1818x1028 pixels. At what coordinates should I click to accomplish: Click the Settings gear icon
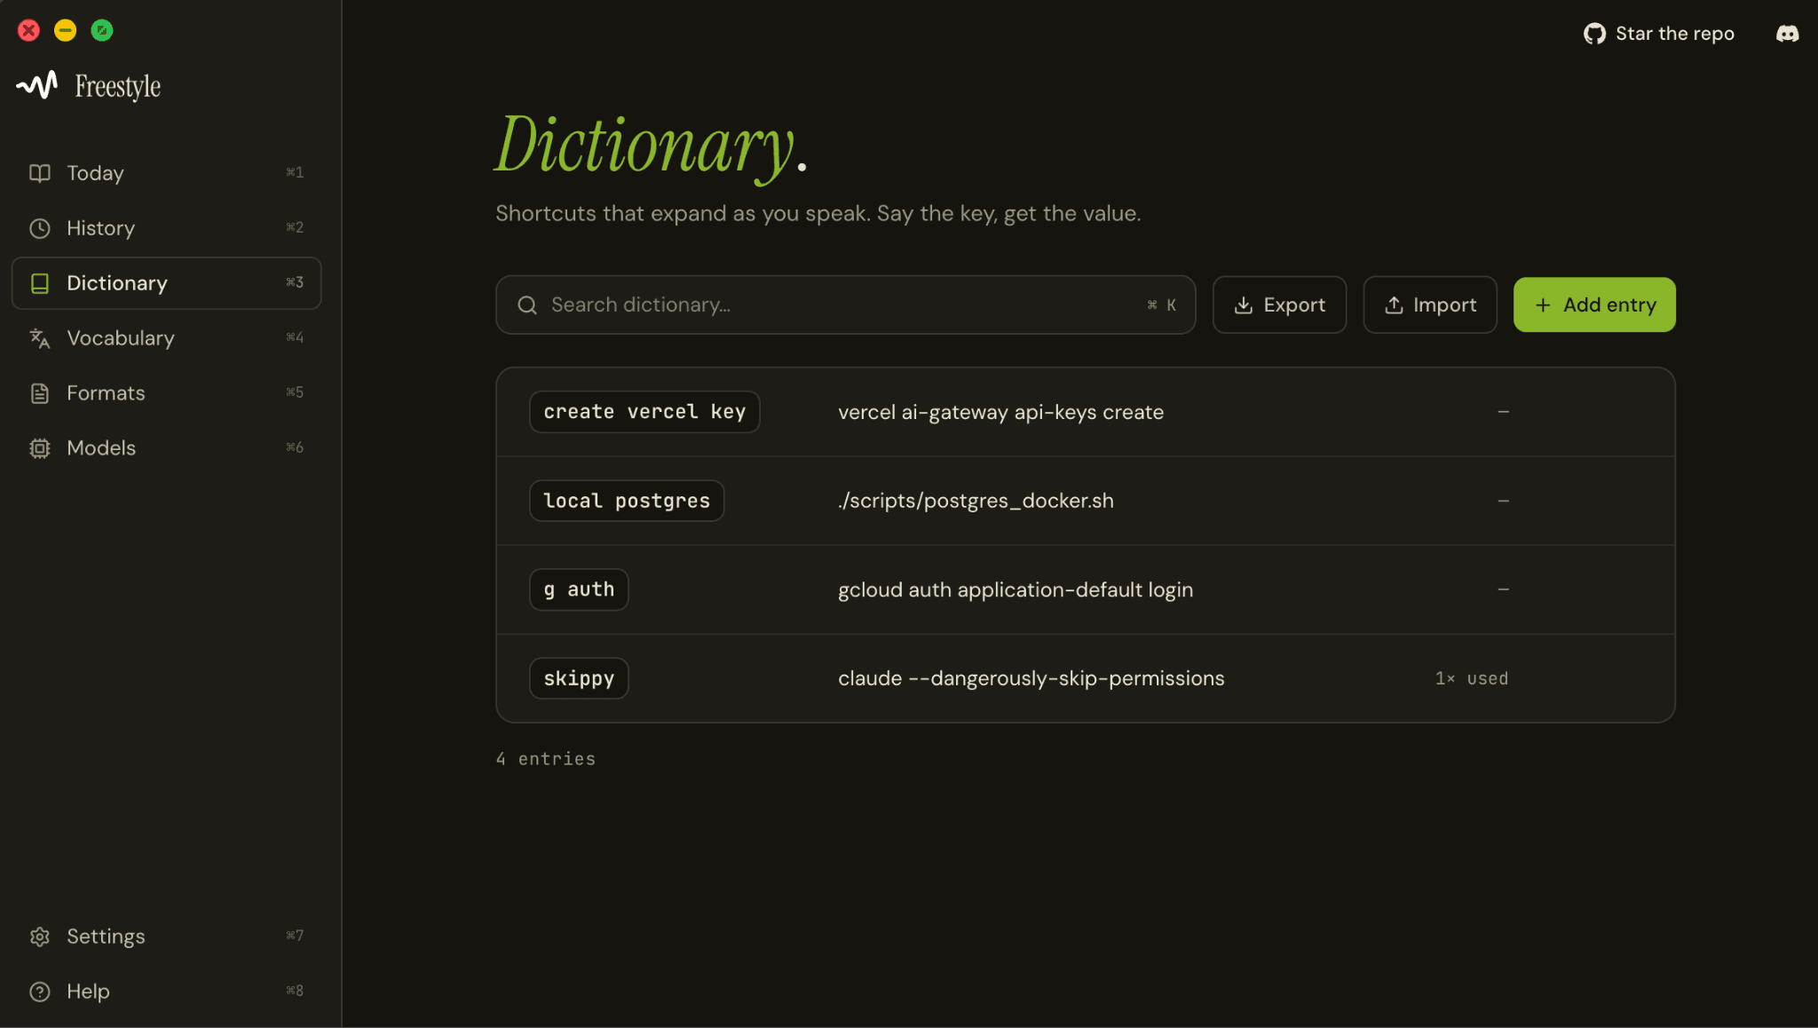point(40,937)
